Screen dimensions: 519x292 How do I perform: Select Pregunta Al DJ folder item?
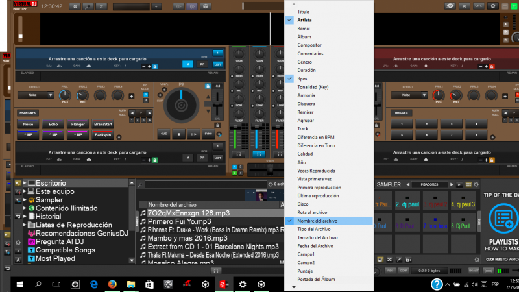[59, 241]
